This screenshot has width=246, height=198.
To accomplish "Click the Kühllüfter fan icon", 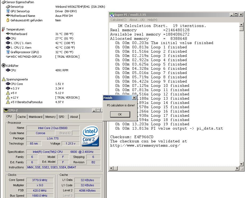I will tap(3, 65).
